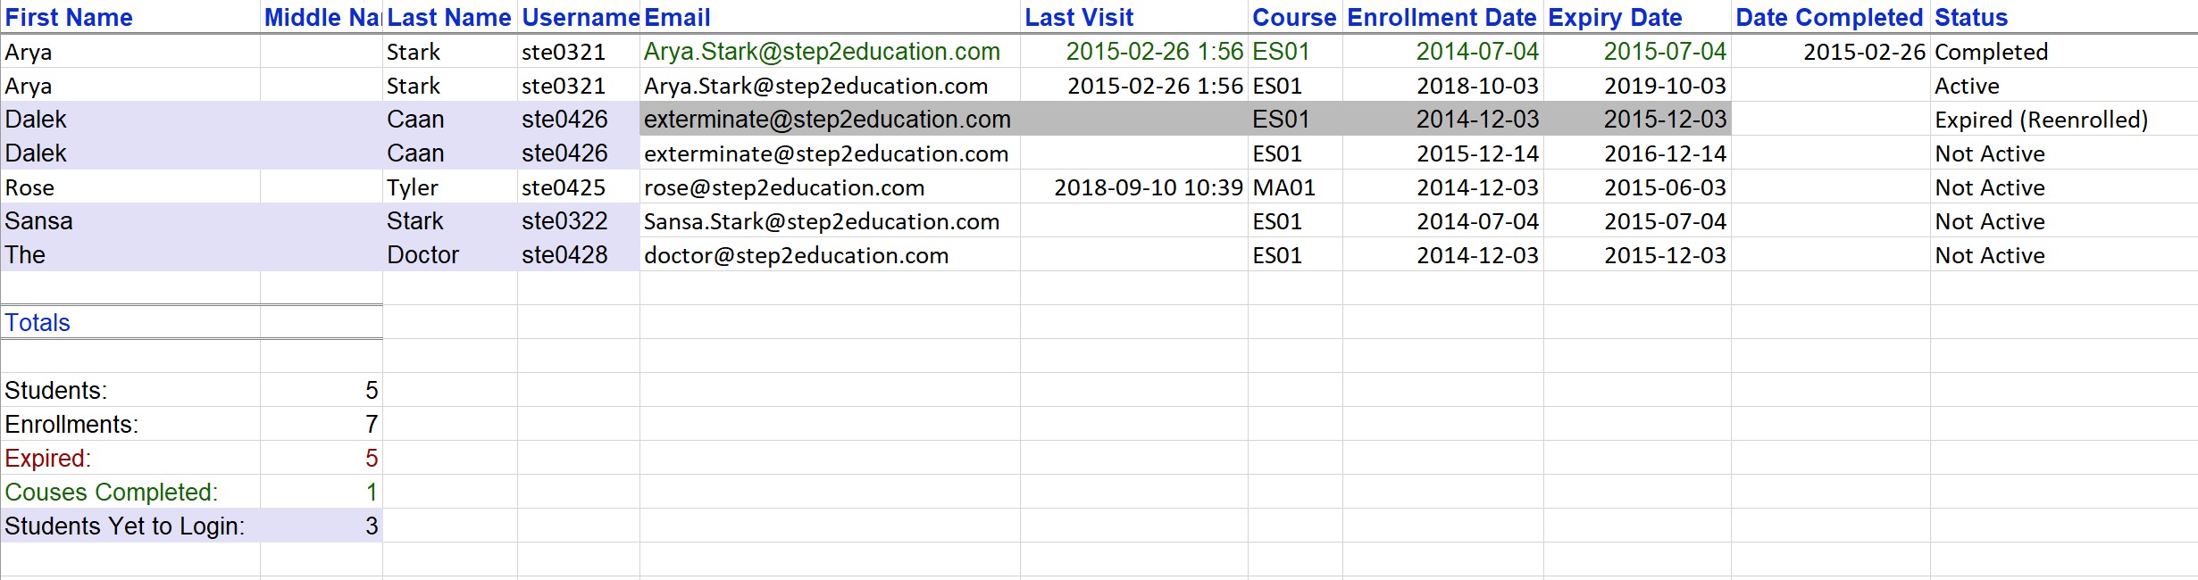Select username ste0425 cell
Viewport: 2198px width, 580px height.
point(564,188)
